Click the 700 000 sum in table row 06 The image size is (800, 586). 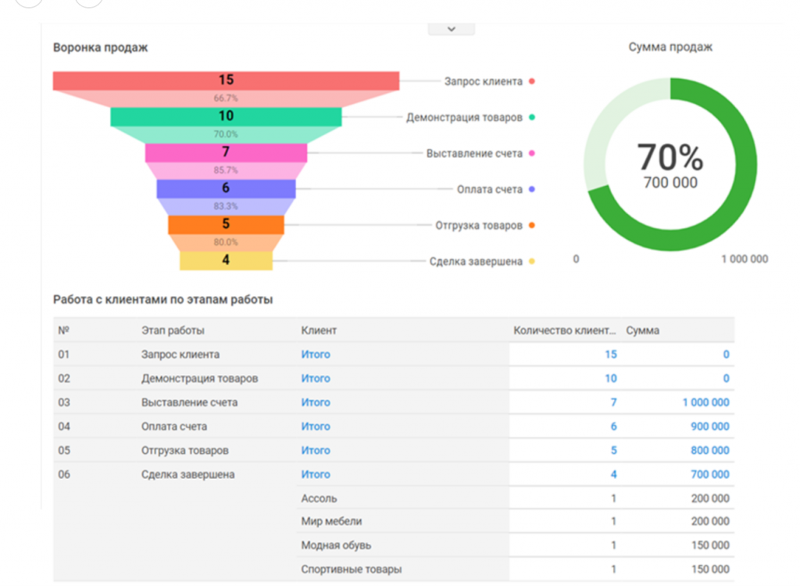[710, 474]
